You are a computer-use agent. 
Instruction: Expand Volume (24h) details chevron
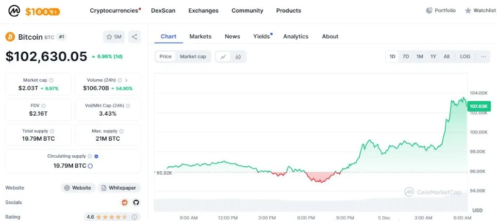tap(127, 80)
